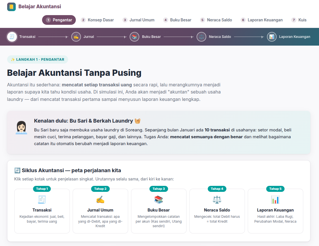The width and height of the screenshot is (319, 246).
Task: Click the balance scales icon in the Tahap 4 card
Action: 217,200
